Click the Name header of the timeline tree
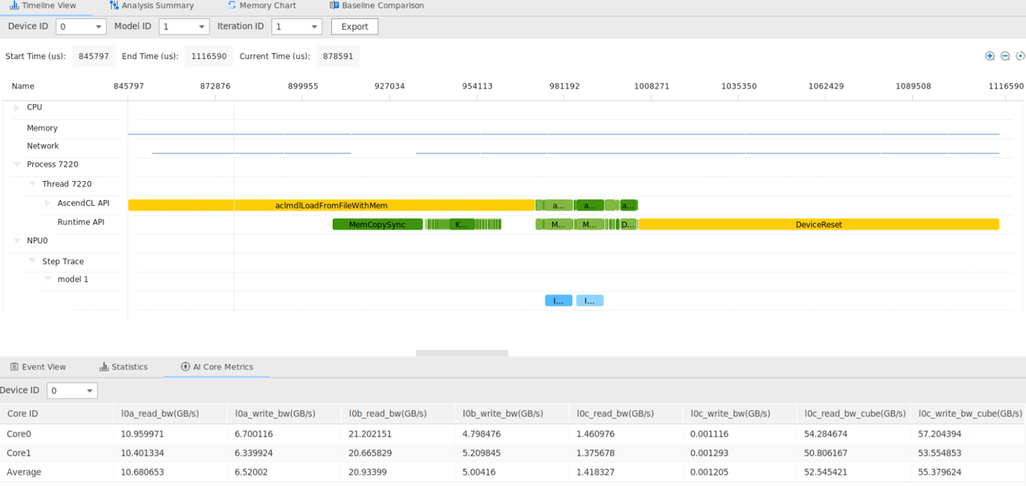This screenshot has height=486, width=1026. [22, 86]
